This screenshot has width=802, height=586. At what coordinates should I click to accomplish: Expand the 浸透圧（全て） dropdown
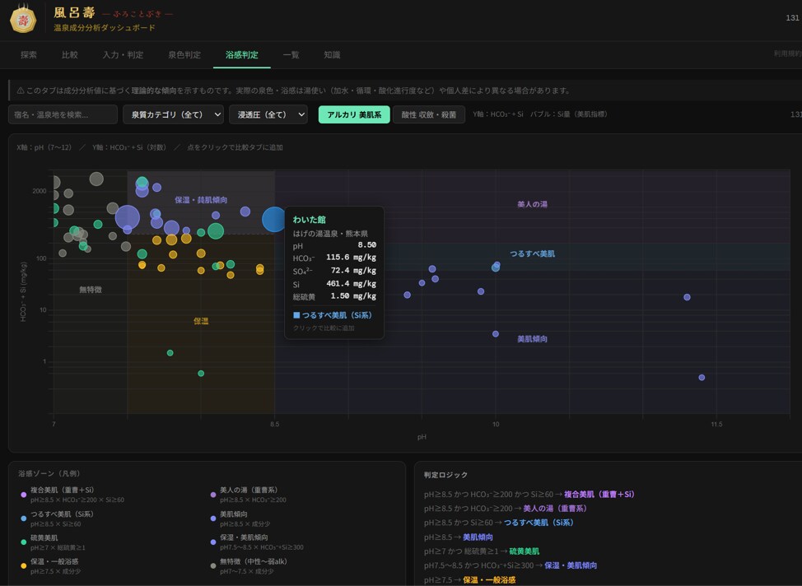[268, 114]
